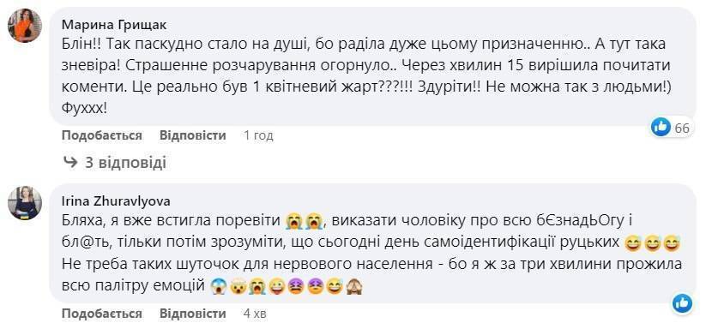The image size is (712, 323).
Task: Open the 66 reactions count list
Action: click(x=682, y=129)
